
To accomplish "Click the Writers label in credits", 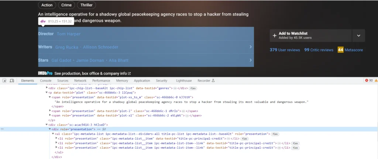I will point(45,47).
